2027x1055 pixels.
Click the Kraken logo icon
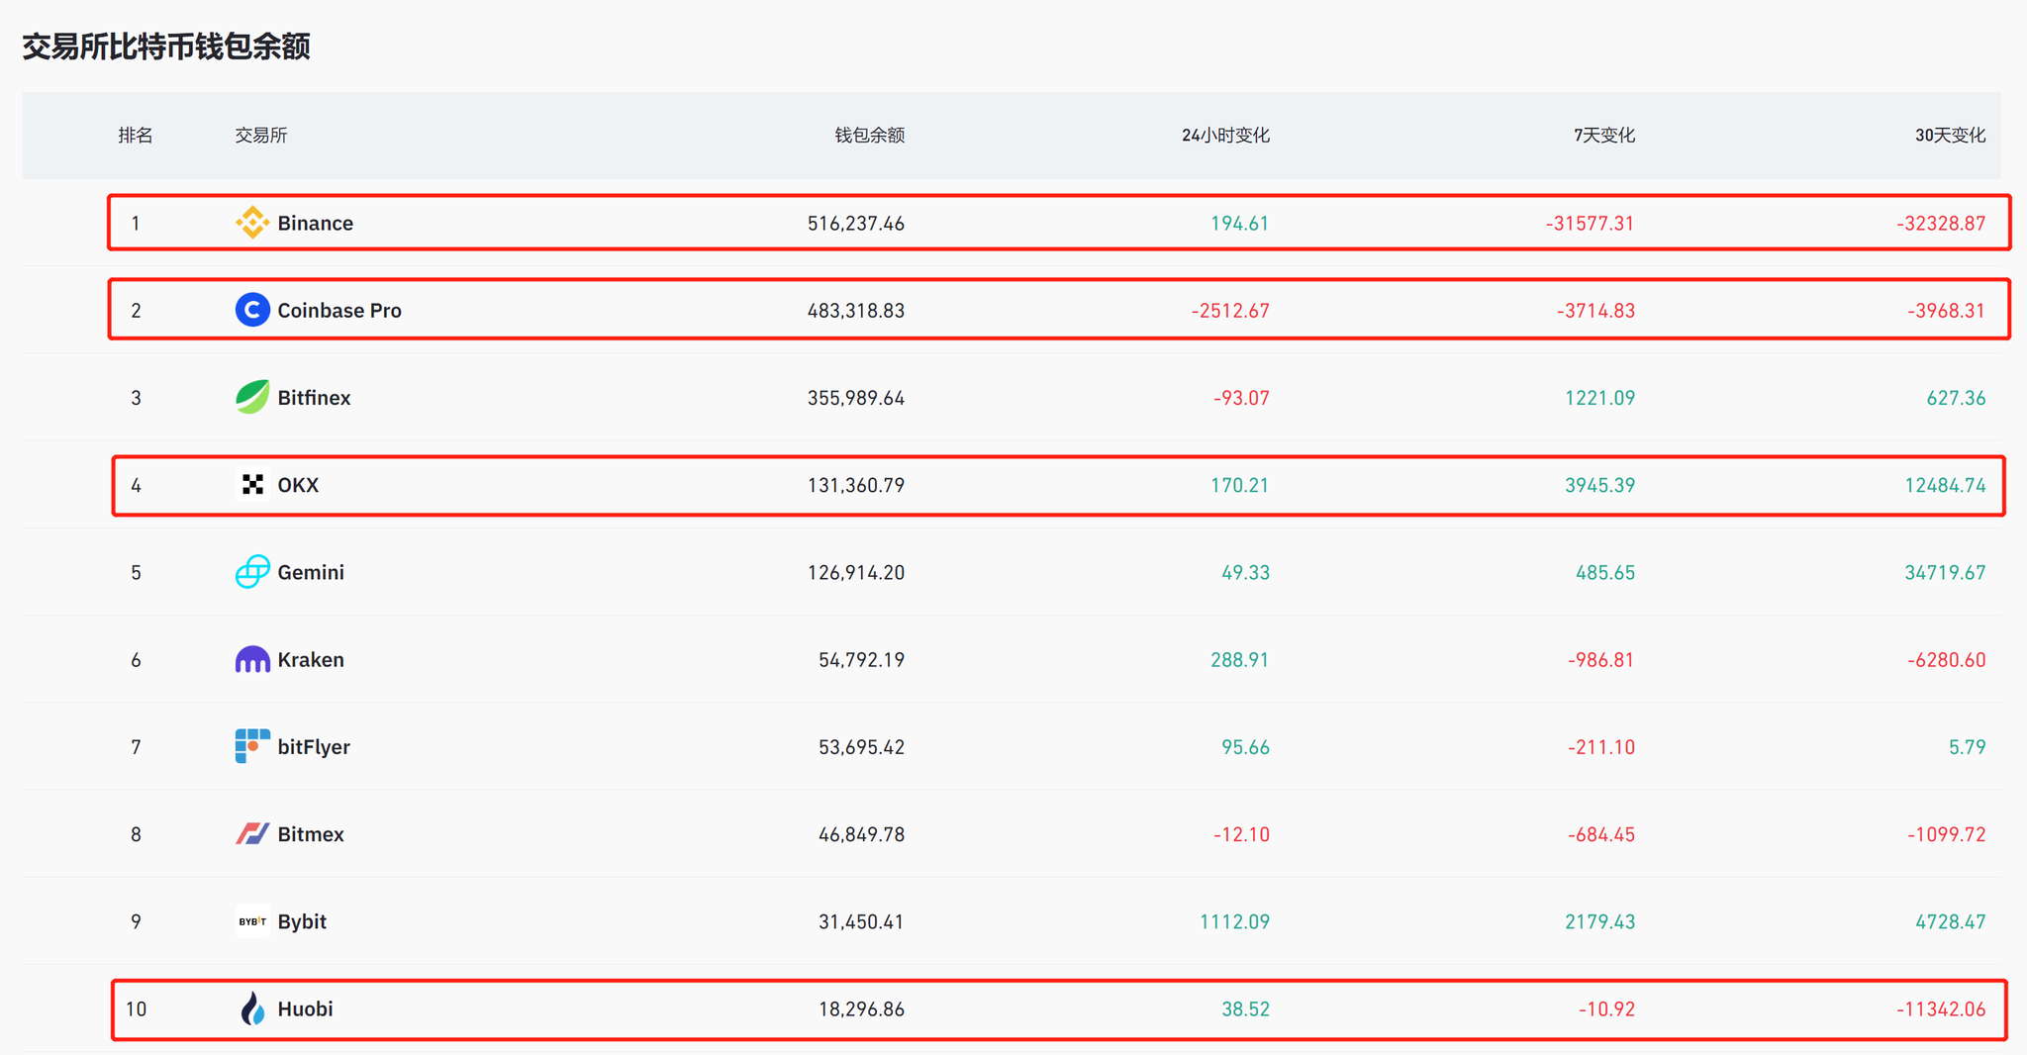[252, 659]
